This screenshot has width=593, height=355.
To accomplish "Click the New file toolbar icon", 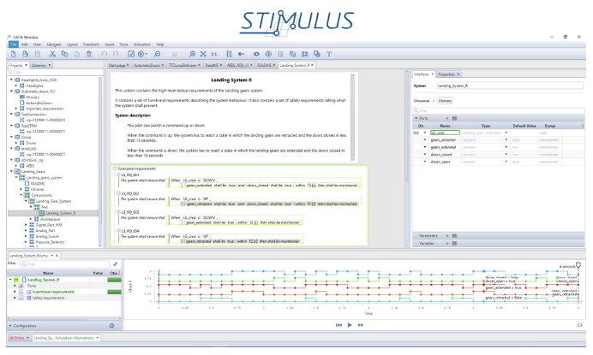I will pos(13,54).
